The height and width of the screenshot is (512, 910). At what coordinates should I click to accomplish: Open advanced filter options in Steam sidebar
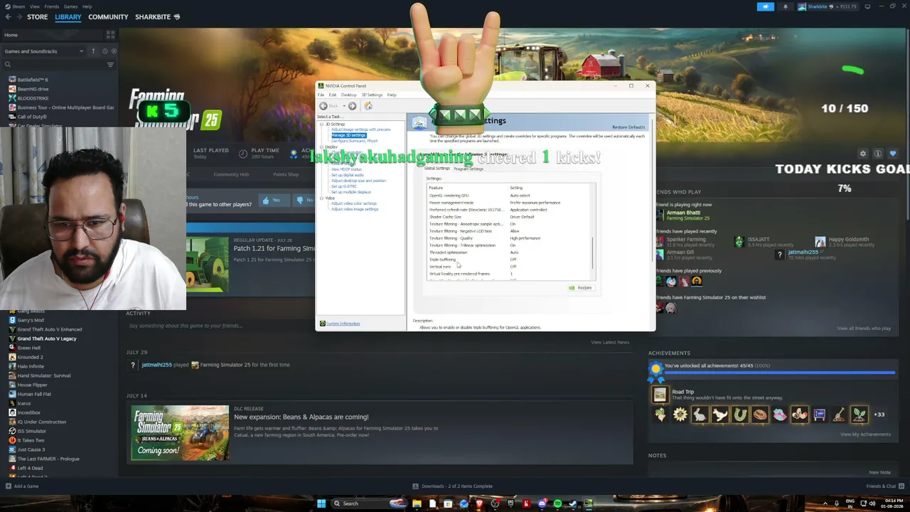110,65
